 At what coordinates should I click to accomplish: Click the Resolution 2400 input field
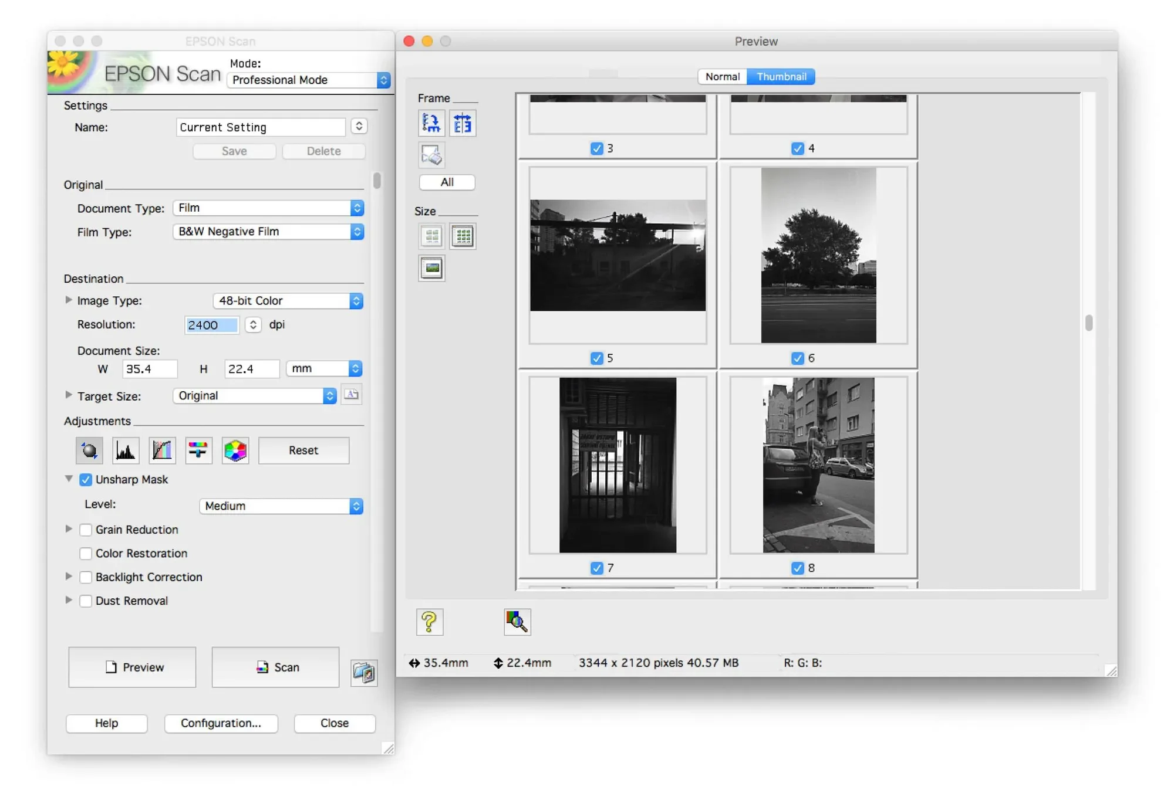(x=211, y=325)
